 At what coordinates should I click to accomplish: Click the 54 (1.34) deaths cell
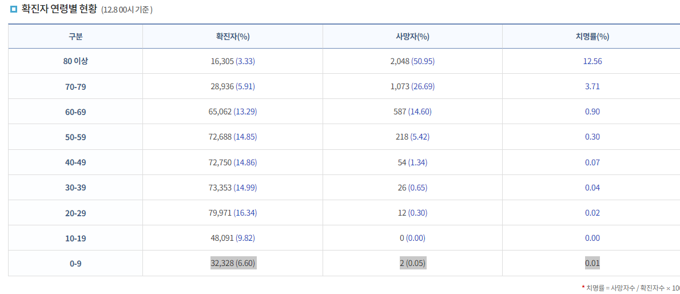[412, 162]
